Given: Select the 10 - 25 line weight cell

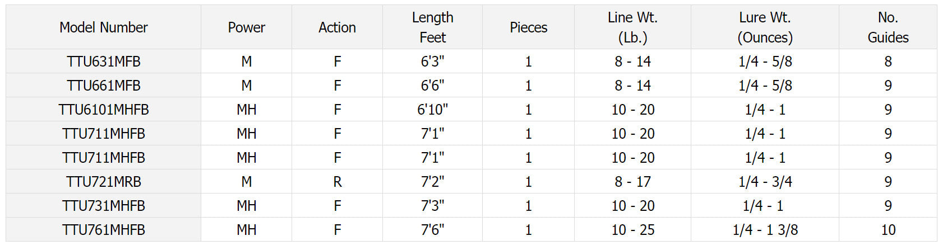Looking at the screenshot, I should point(632,230).
